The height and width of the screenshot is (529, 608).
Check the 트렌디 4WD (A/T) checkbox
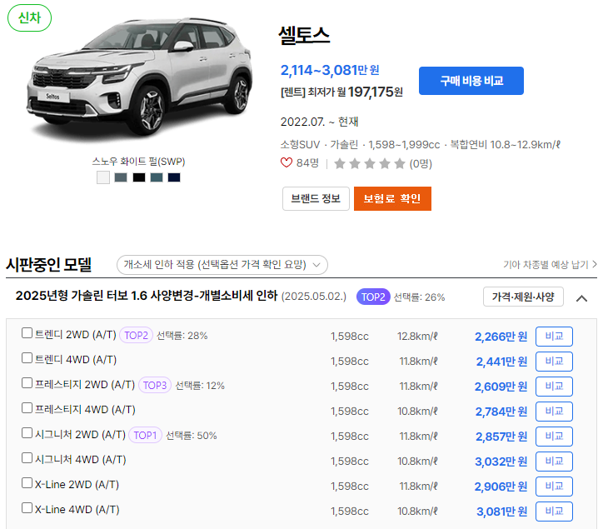(27, 357)
